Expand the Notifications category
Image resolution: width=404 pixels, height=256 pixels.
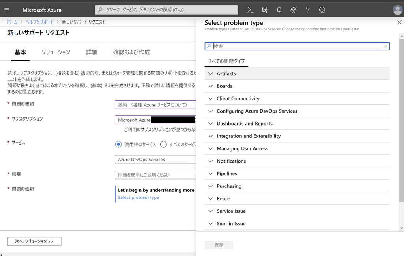point(297,161)
